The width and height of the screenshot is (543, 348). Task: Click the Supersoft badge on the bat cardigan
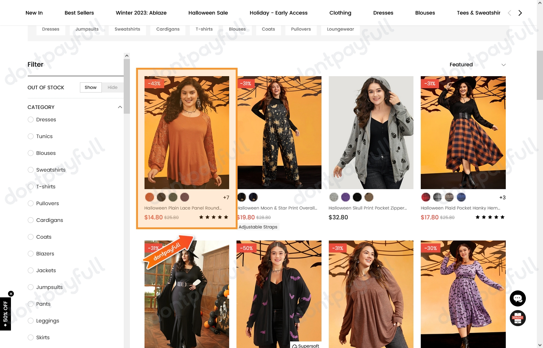(305, 345)
